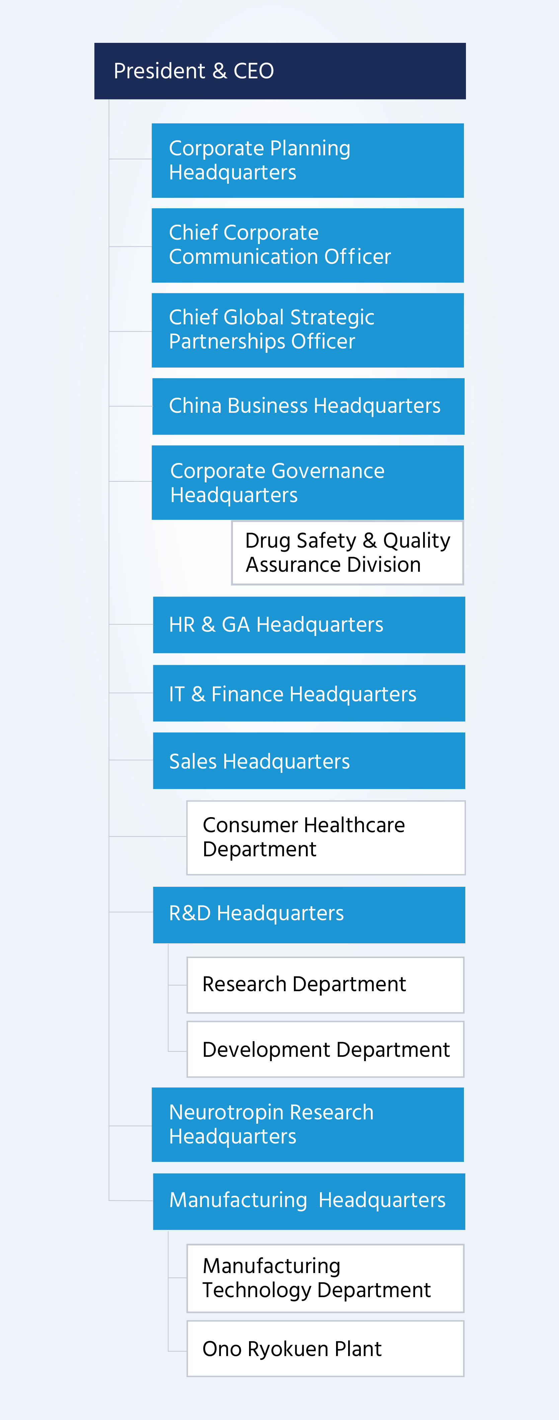559x1420 pixels.
Task: Click China Business Headquarters box
Action: click(308, 406)
